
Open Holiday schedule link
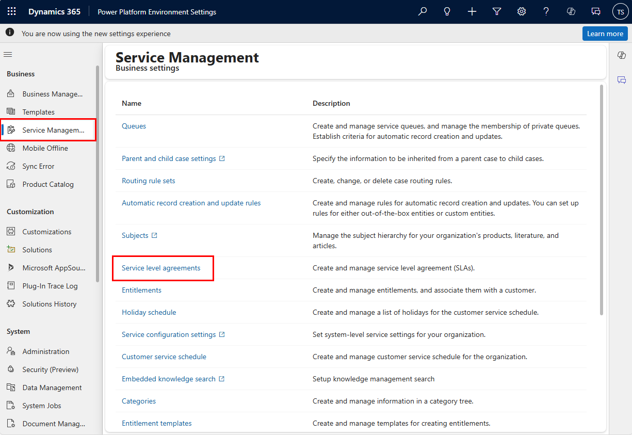pyautogui.click(x=149, y=312)
